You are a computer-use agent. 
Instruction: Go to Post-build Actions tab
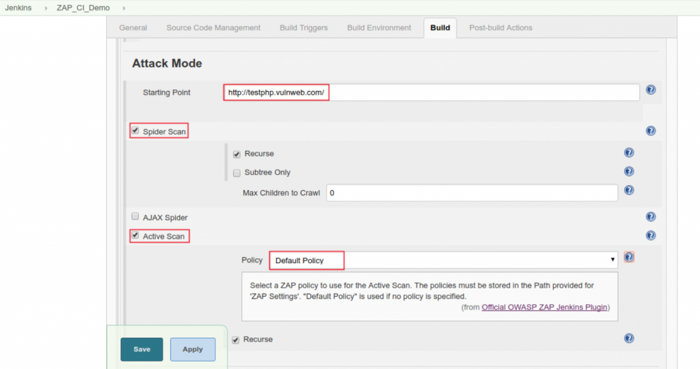coord(500,28)
